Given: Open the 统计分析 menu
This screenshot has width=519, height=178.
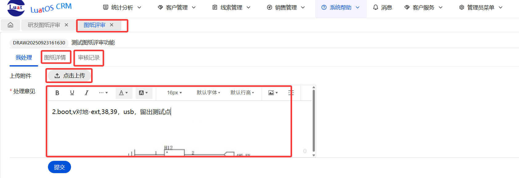Looking at the screenshot, I should tap(122, 7).
